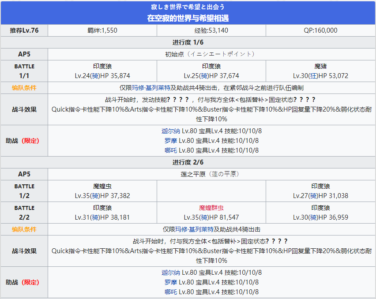Click the 初始点 location name
The image size is (376, 299).
point(174,54)
